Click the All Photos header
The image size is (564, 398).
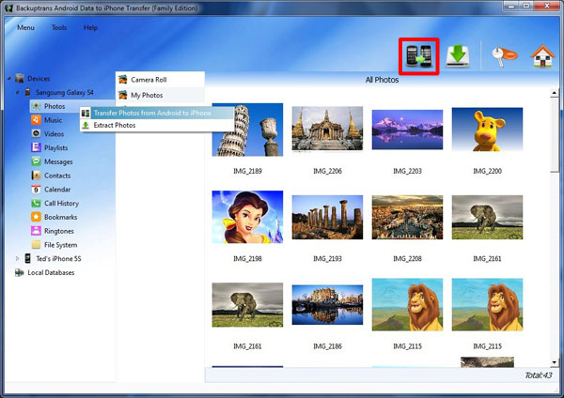click(382, 80)
